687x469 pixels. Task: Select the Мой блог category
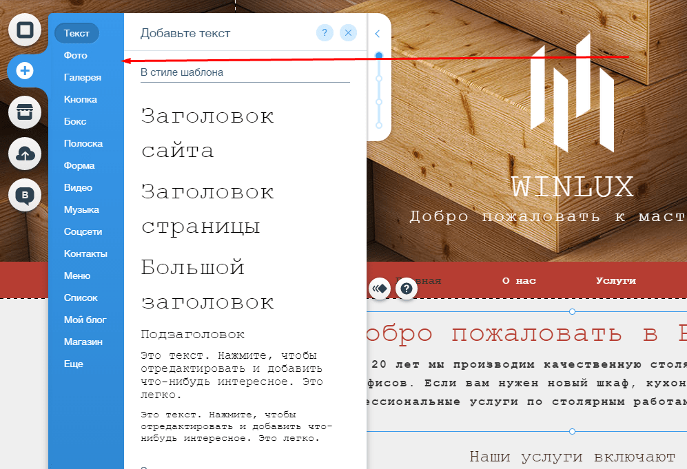85,320
